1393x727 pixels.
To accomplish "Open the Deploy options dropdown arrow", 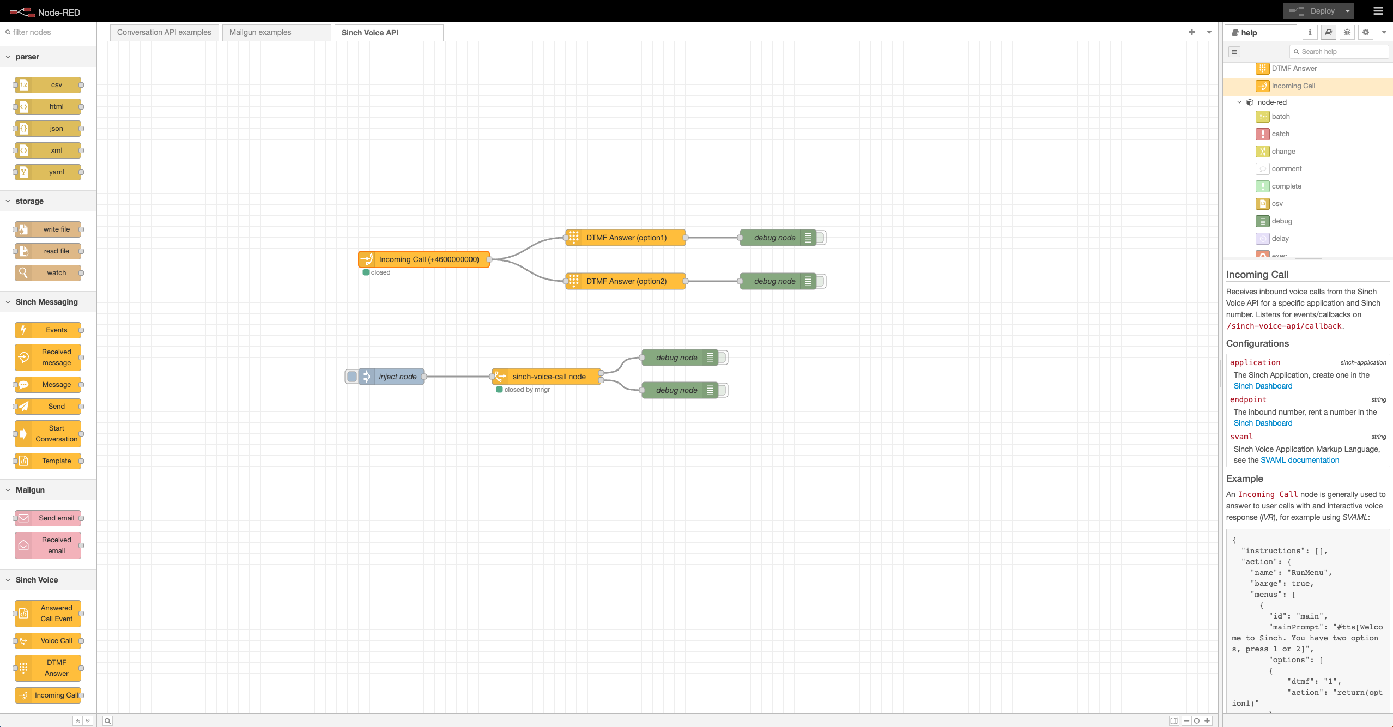I will pos(1347,11).
